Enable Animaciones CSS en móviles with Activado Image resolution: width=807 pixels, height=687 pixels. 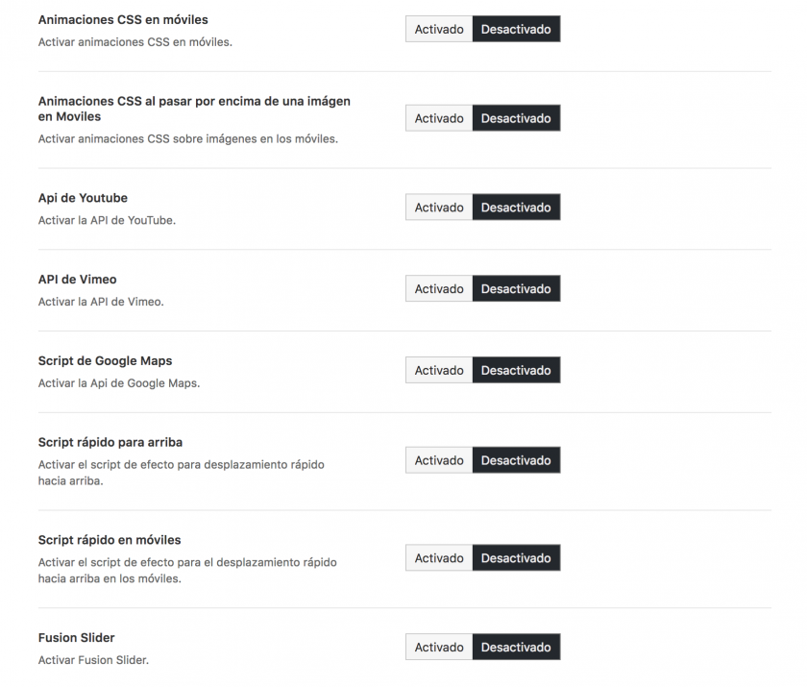[x=439, y=30]
